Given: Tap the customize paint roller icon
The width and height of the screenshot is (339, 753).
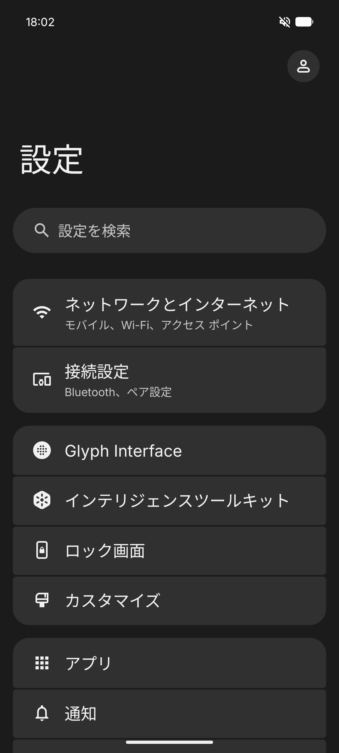Looking at the screenshot, I should pyautogui.click(x=42, y=600).
